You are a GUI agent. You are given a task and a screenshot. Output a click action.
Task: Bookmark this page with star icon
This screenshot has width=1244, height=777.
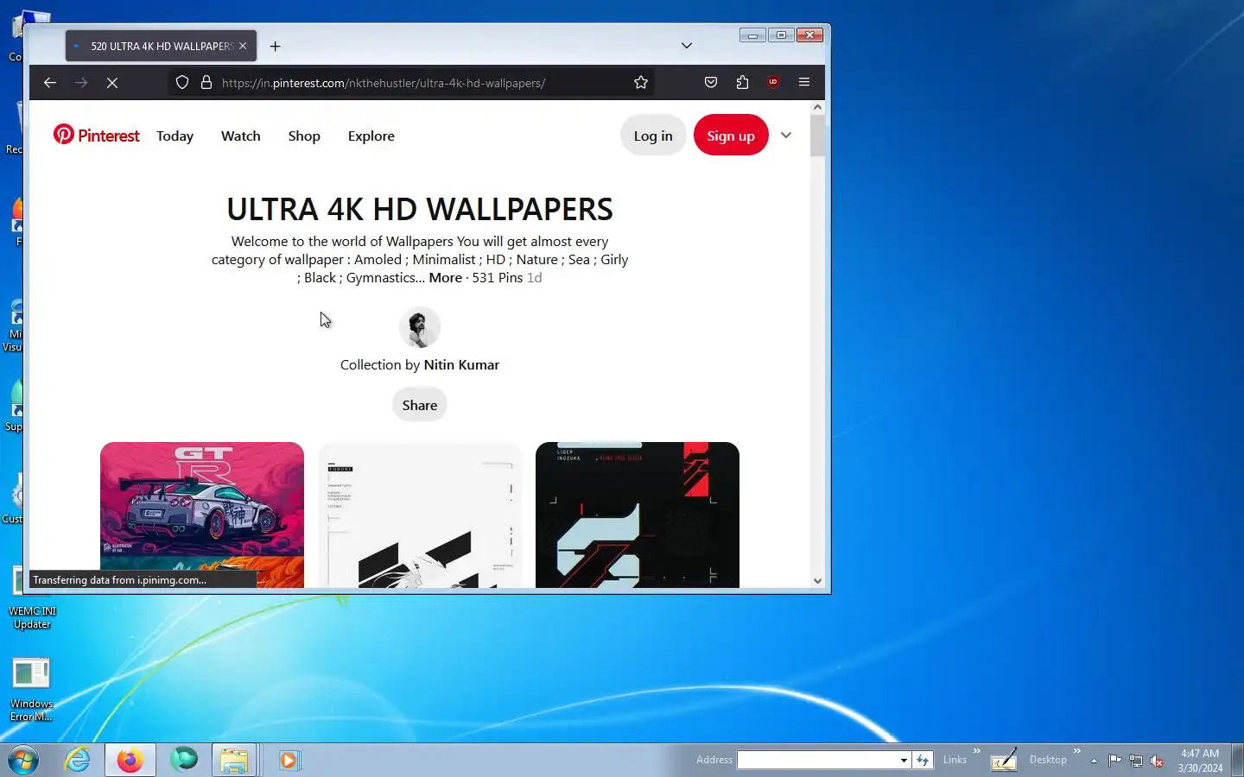(641, 83)
